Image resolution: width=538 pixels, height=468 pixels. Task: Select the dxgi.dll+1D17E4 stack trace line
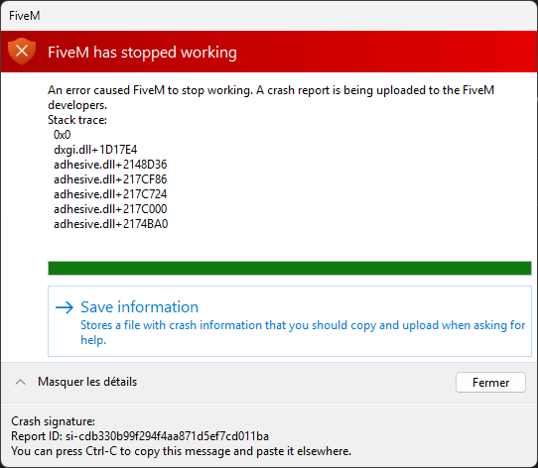[95, 150]
